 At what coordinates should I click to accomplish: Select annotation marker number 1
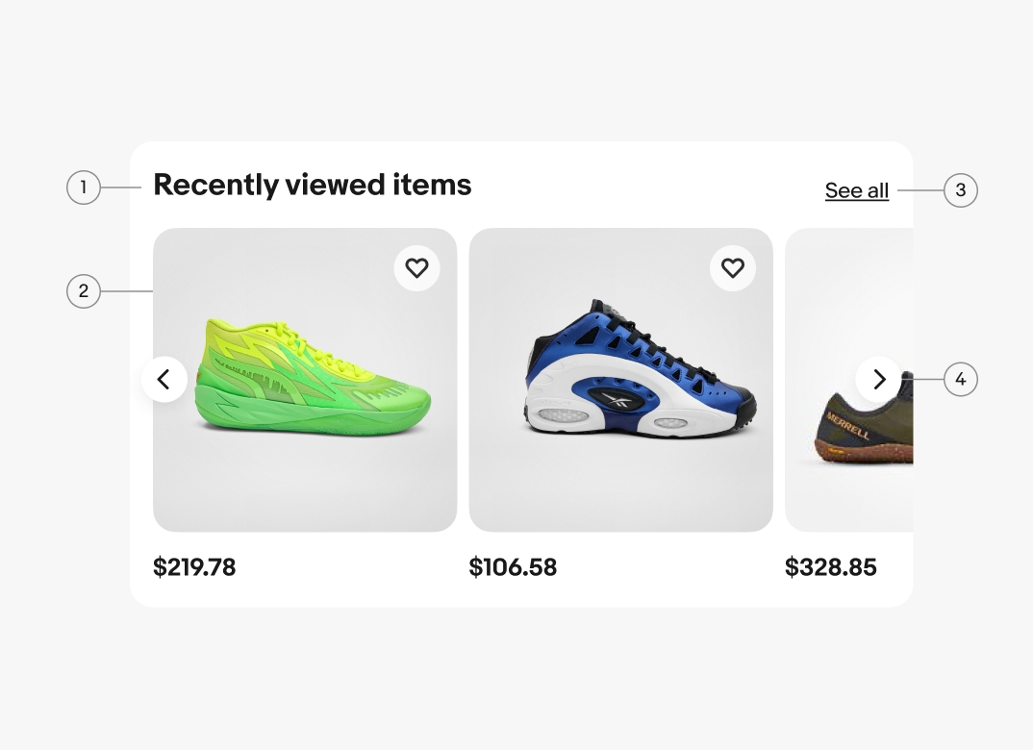(84, 187)
